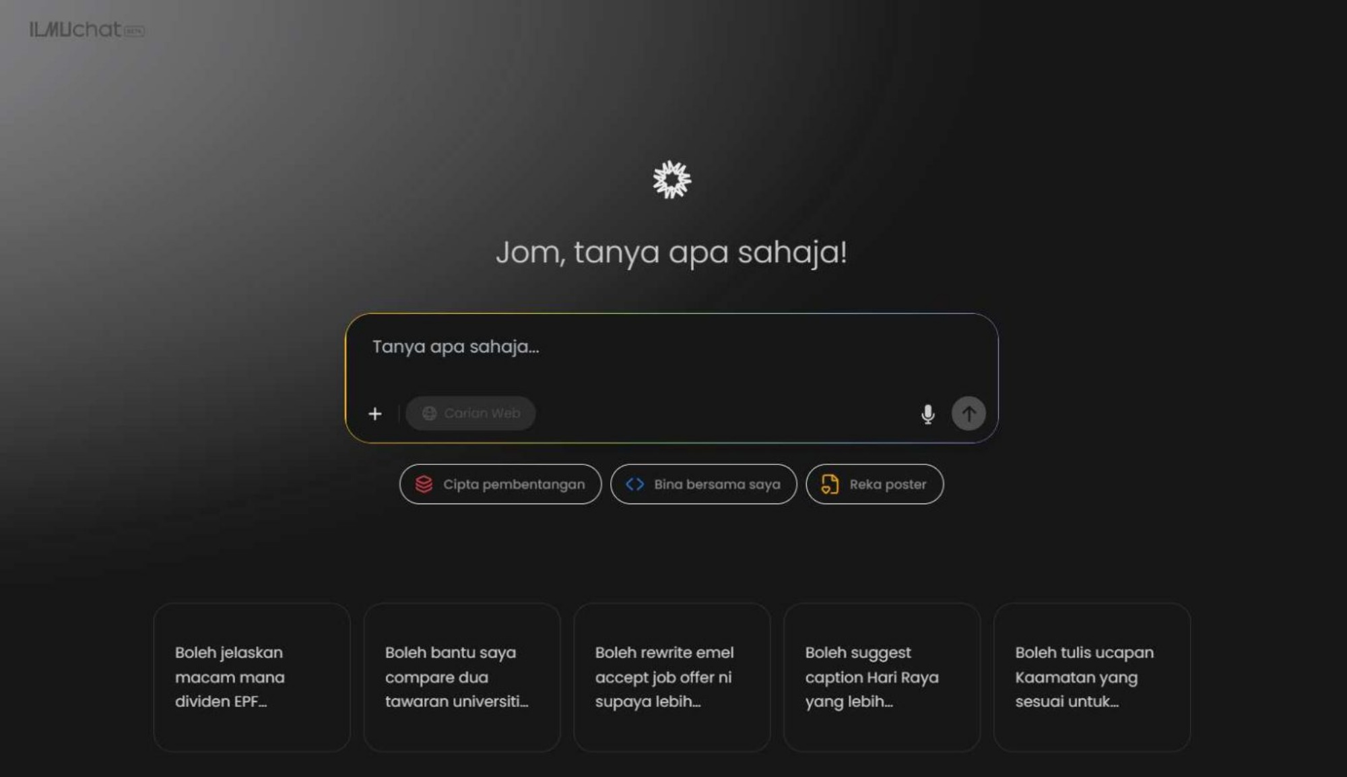
Task: Select the Reka poster option
Action: [875, 485]
